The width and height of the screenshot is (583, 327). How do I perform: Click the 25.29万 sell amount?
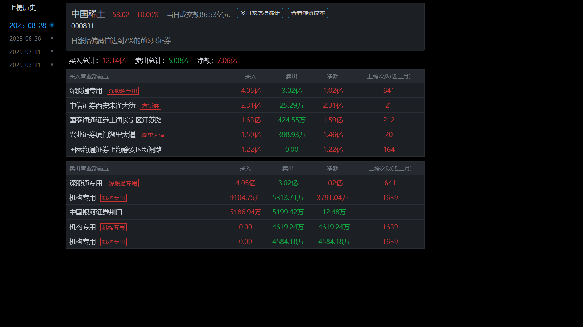[291, 105]
